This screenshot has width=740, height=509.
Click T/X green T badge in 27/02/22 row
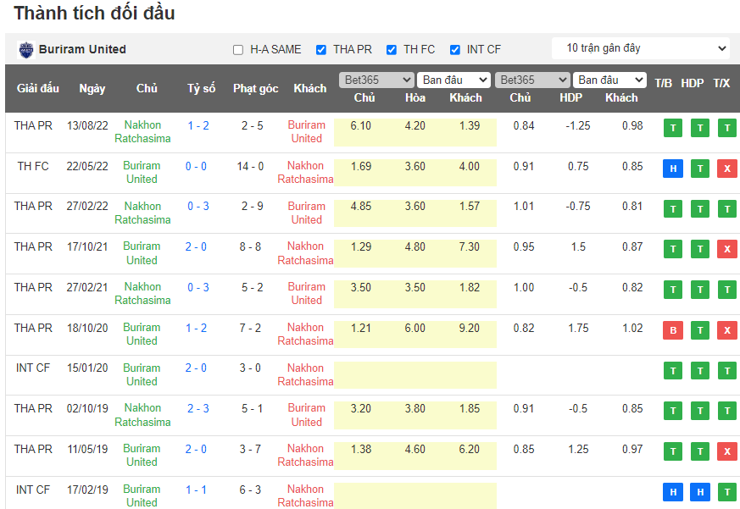click(726, 209)
